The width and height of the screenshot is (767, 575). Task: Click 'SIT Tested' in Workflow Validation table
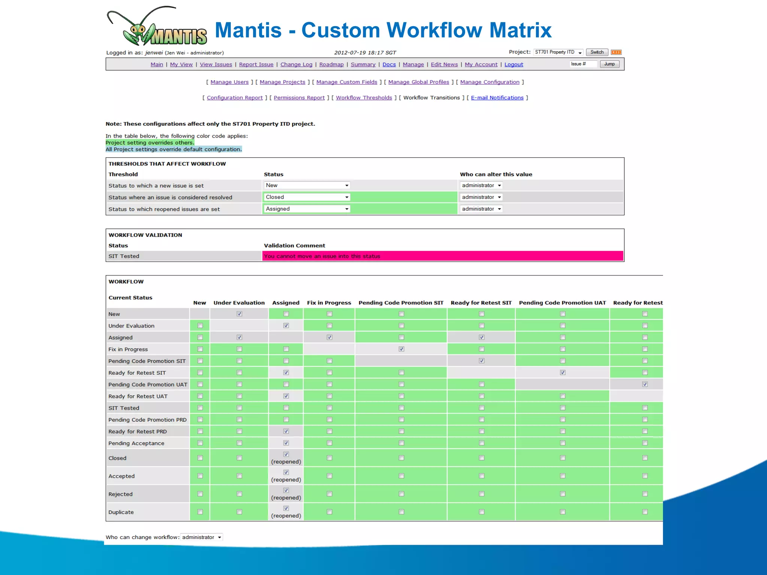click(x=124, y=256)
